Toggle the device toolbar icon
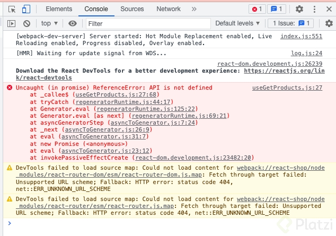This screenshot has height=236, width=336. pyautogui.click(x=26, y=9)
